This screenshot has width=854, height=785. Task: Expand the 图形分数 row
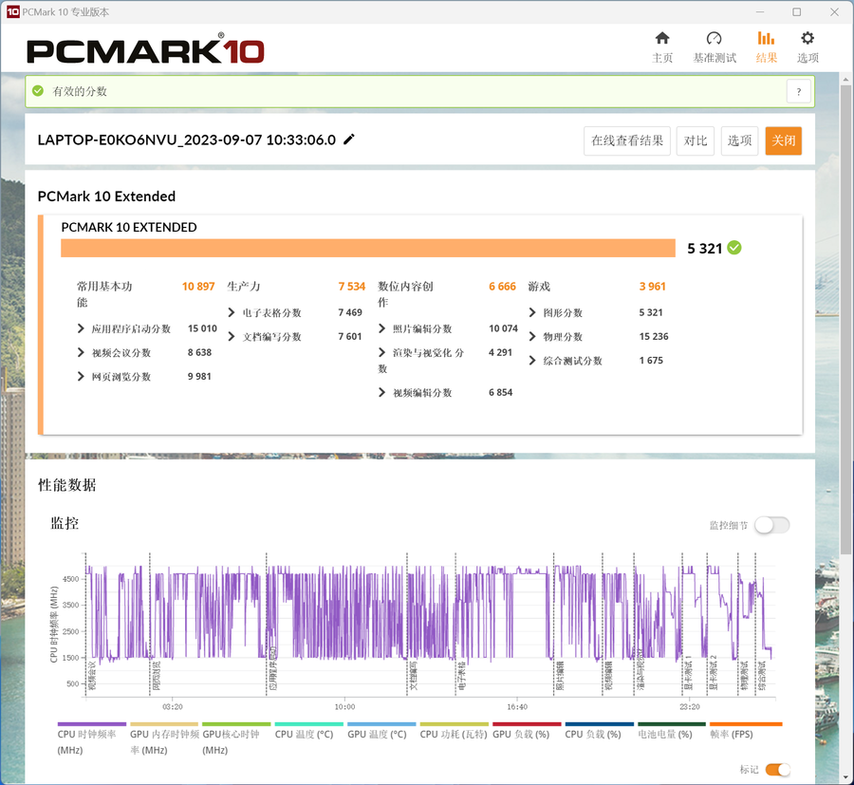click(532, 312)
